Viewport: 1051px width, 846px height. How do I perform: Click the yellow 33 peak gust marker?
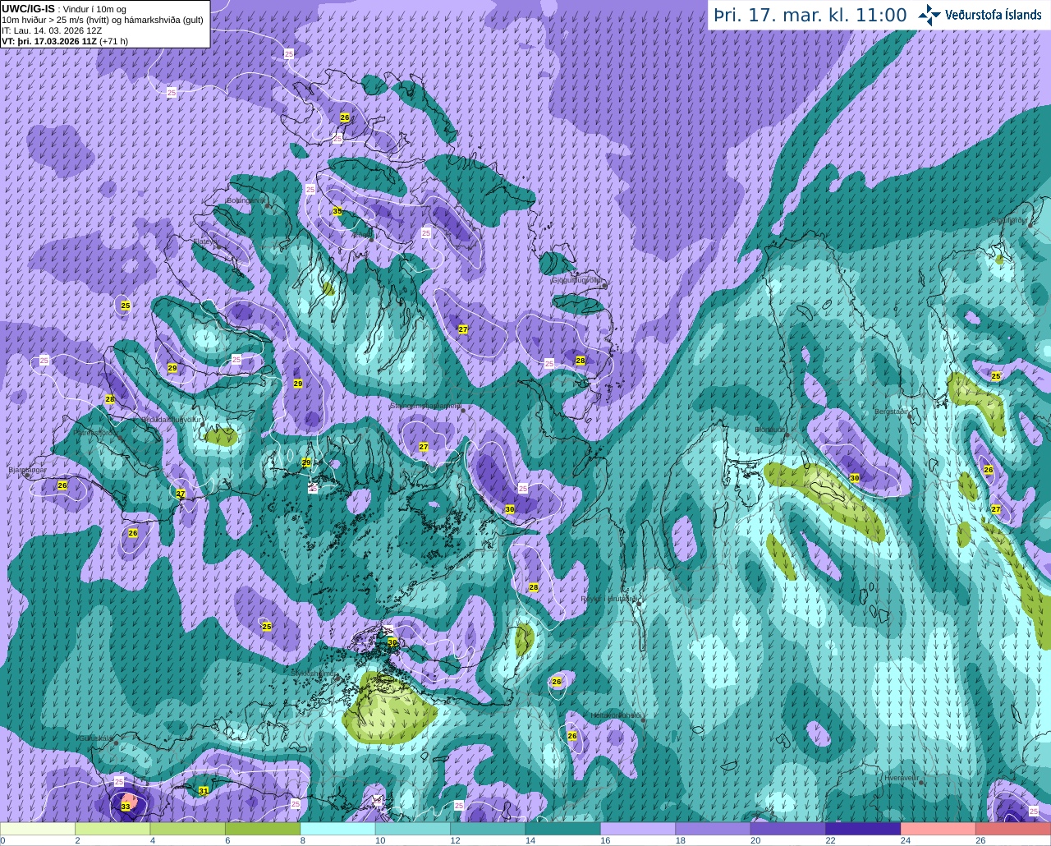coord(126,807)
